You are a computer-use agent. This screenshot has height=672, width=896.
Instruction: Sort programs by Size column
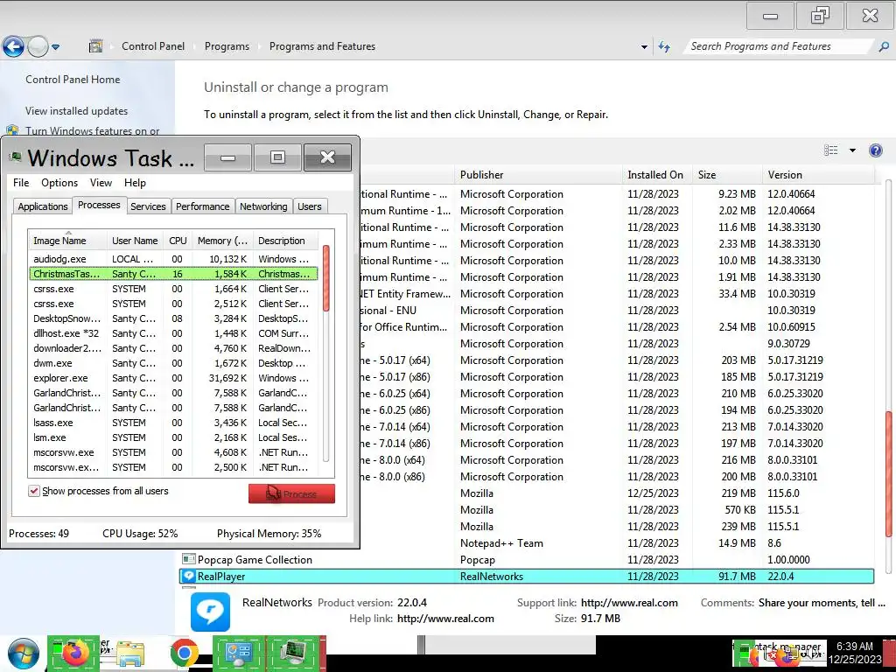pos(727,175)
